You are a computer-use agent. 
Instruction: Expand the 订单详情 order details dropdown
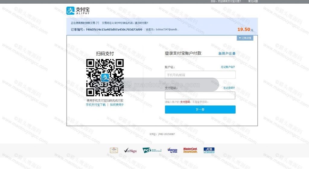click(245, 38)
